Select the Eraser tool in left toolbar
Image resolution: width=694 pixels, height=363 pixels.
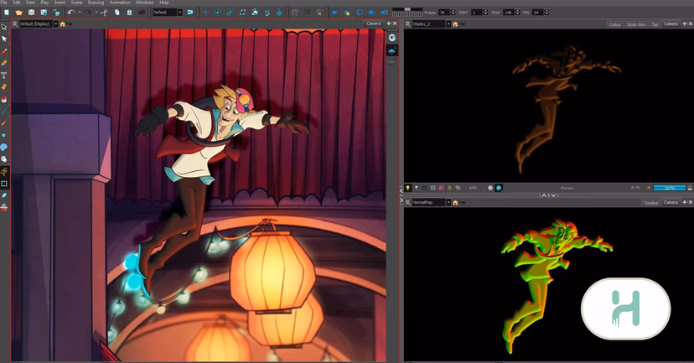pyautogui.click(x=4, y=87)
